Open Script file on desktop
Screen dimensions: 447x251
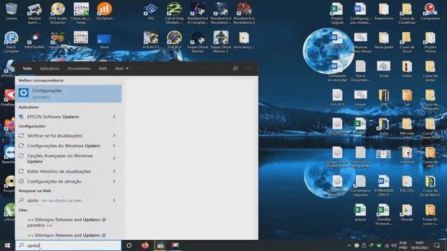[x=383, y=70]
